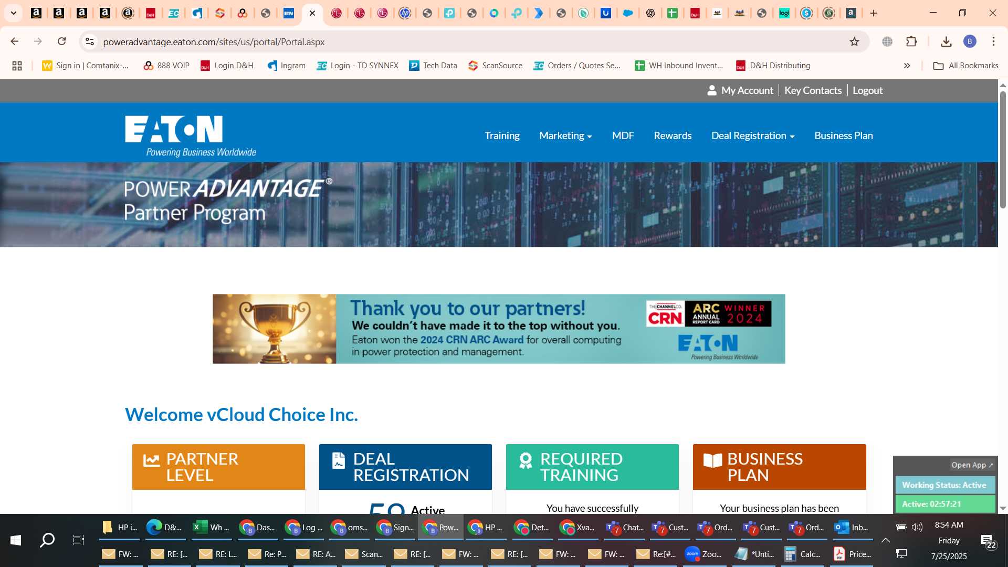Expand the Deal Registration dropdown menu
Screen dimensions: 1008x567
(753, 135)
